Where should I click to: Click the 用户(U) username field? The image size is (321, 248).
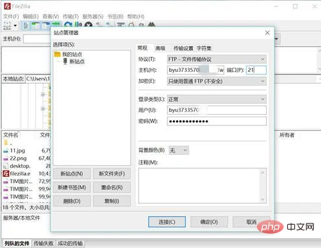point(217,110)
